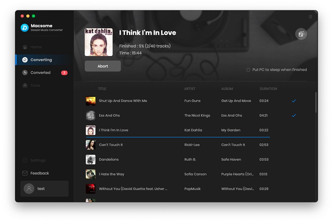Click the Macsome logo icon
This screenshot has height=222, width=333.
[x=25, y=28]
